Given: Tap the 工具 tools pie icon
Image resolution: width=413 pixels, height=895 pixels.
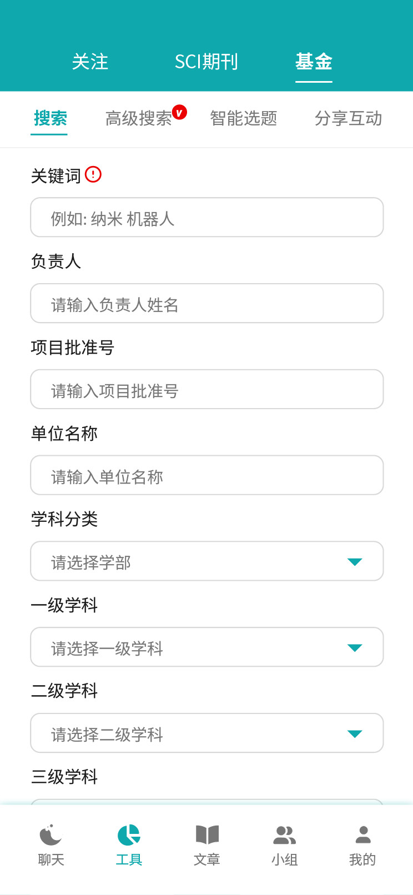Looking at the screenshot, I should pyautogui.click(x=129, y=834).
